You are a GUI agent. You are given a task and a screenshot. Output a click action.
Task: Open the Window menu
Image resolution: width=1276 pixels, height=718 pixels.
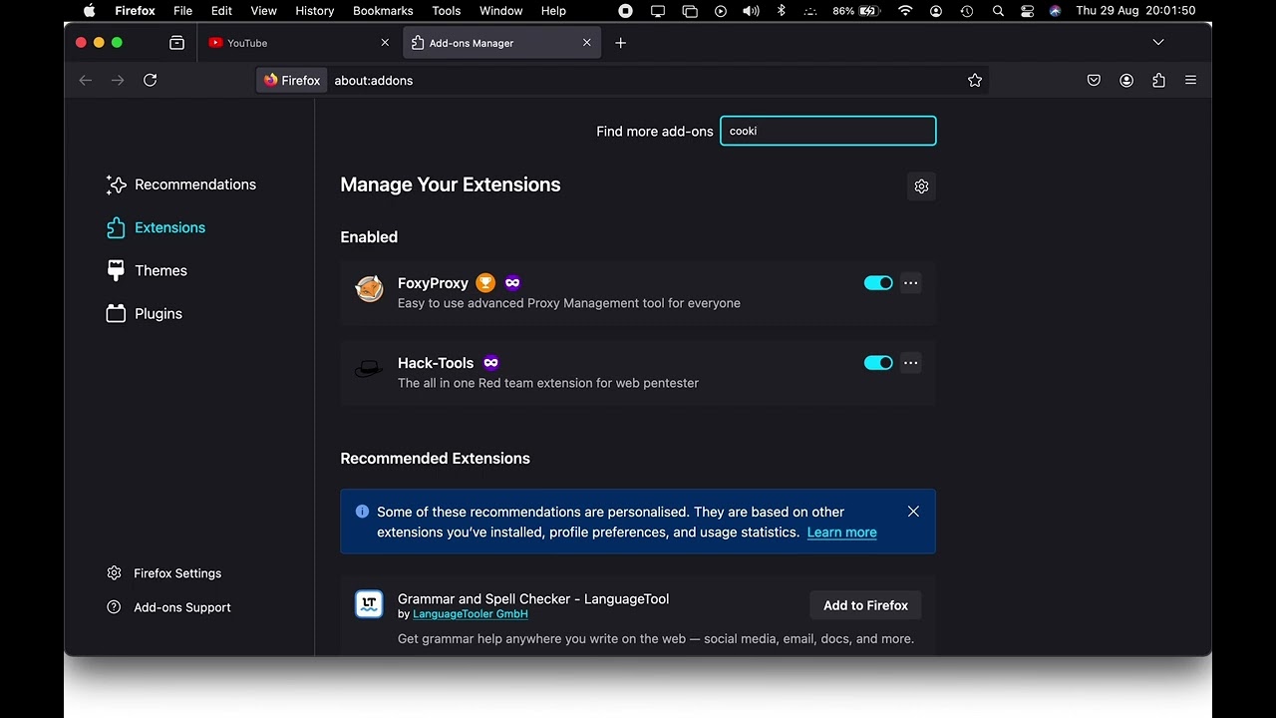click(500, 11)
